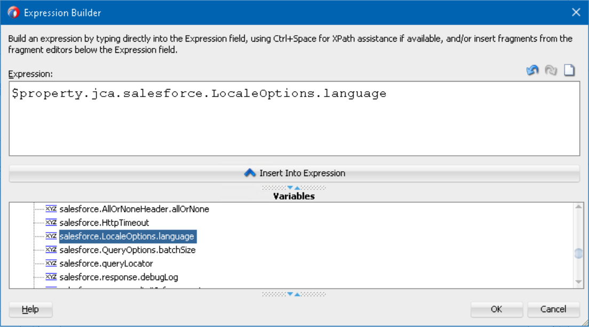589x327 pixels.
Task: Click the Expression Builder title bar app icon
Action: point(12,12)
